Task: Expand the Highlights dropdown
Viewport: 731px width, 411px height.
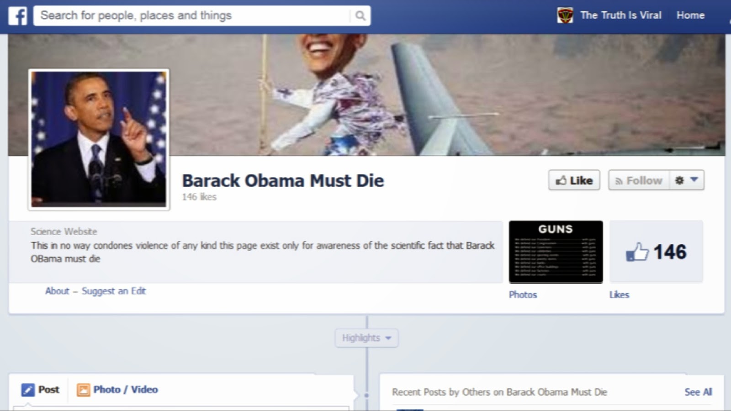Action: (366, 338)
